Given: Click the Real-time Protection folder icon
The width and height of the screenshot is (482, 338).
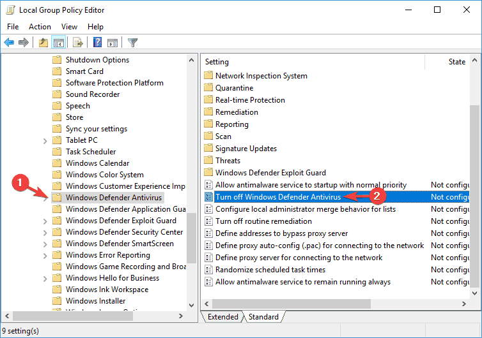Looking at the screenshot, I should pos(208,99).
